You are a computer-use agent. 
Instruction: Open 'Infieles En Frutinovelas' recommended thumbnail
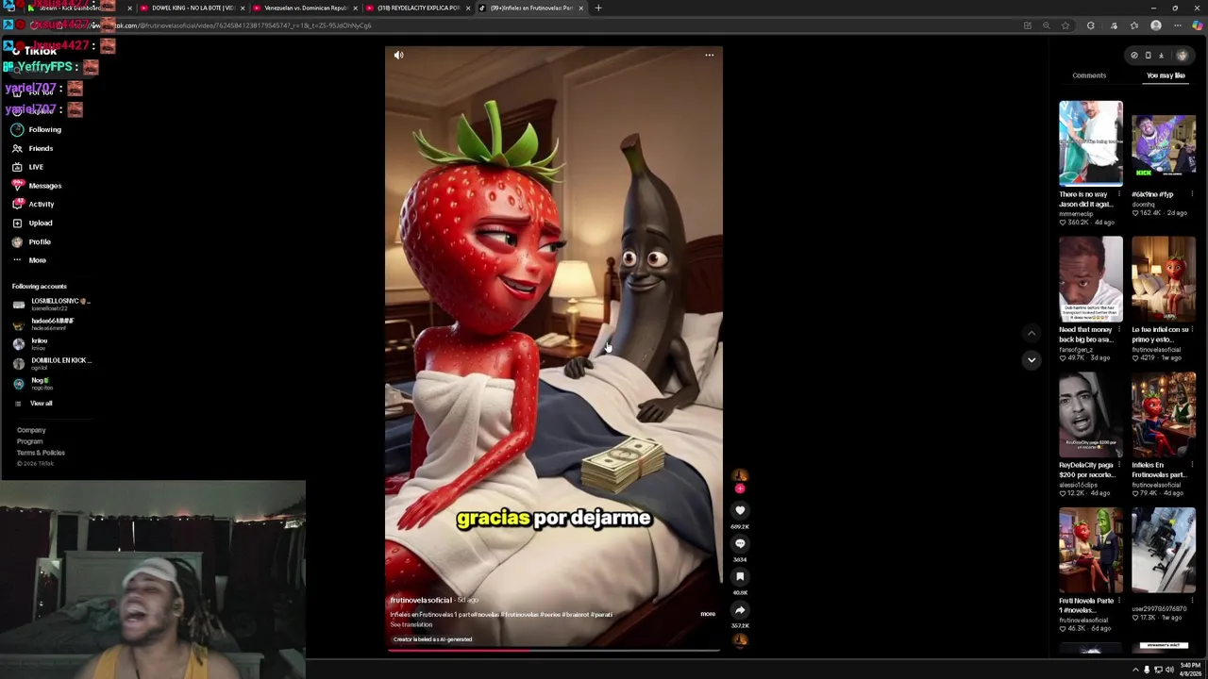coord(1164,415)
